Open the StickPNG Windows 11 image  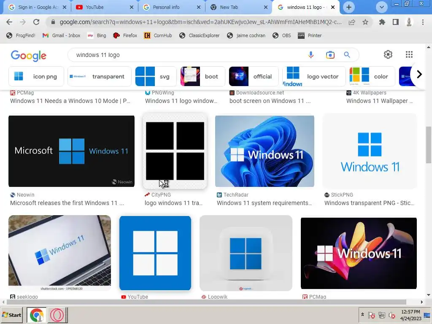370,151
